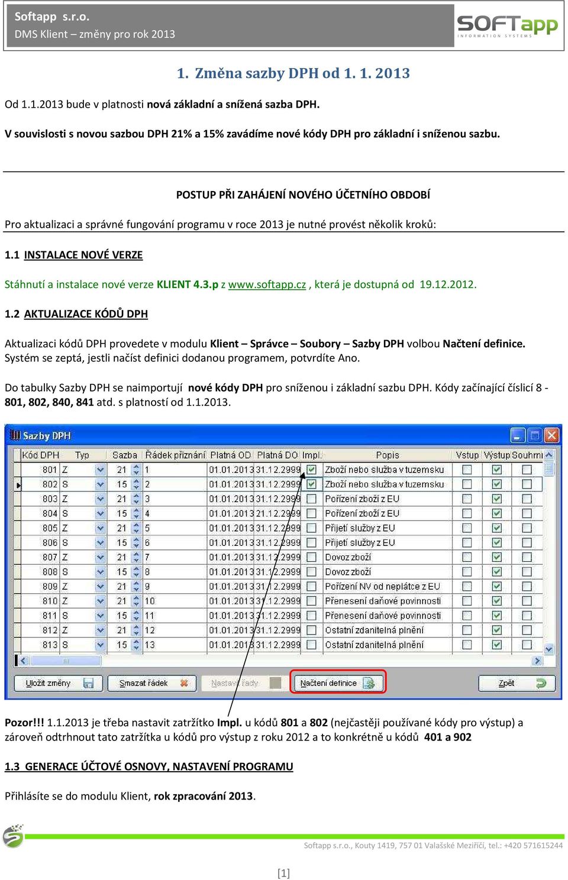Uncheck the Výstup box for code 802
This screenshot has width=568, height=880.
497,484
